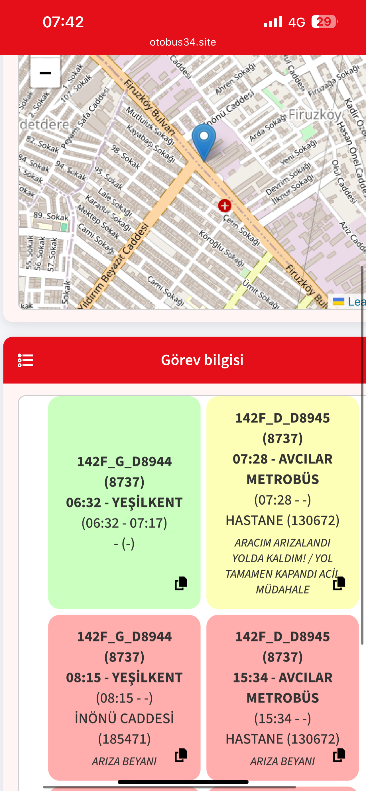The width and height of the screenshot is (366, 791).
Task: Click the red hospital cross marker
Action: point(225,205)
